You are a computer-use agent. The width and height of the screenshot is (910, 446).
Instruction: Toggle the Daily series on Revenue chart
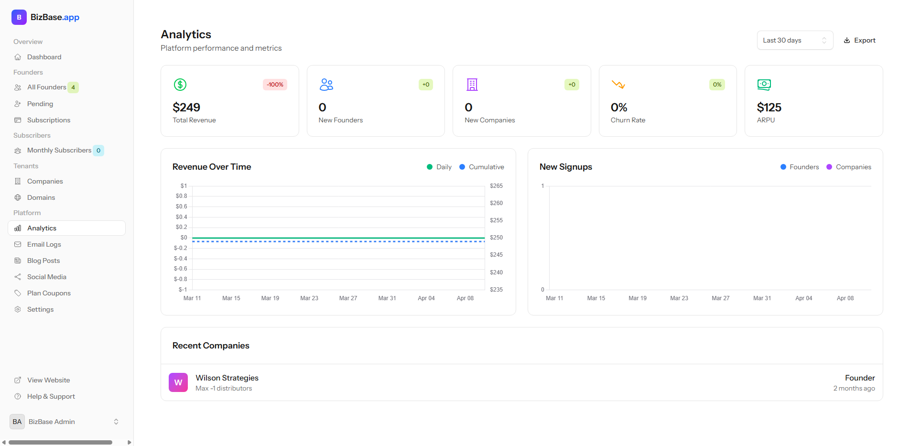click(439, 167)
